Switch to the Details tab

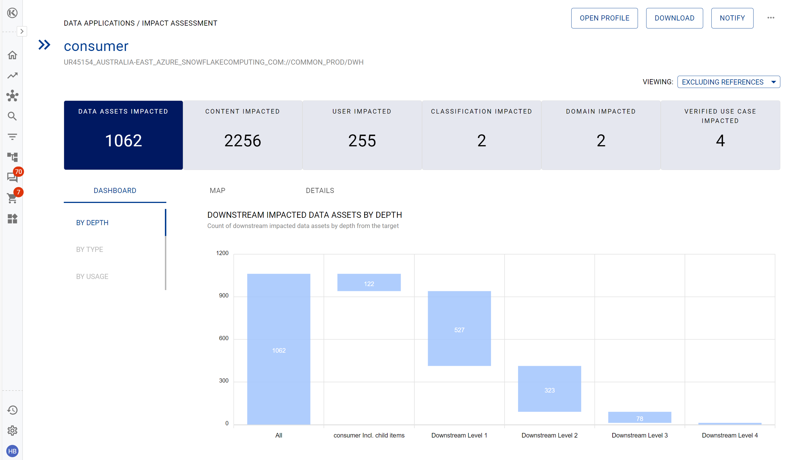point(320,190)
